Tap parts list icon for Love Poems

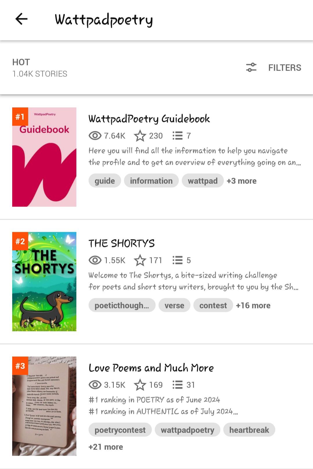pyautogui.click(x=177, y=385)
